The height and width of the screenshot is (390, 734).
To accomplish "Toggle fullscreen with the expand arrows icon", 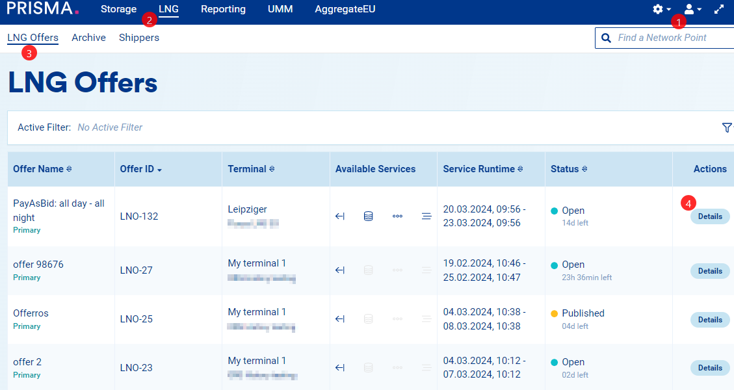I will [x=719, y=9].
